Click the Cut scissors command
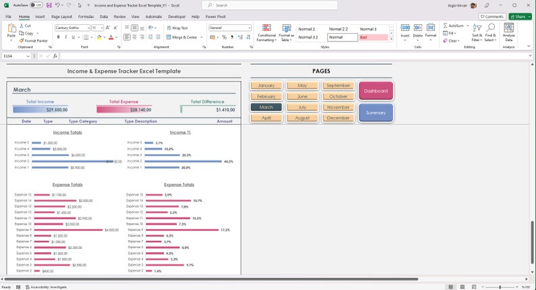Viewport: 536px width, 290px height. click(x=25, y=26)
